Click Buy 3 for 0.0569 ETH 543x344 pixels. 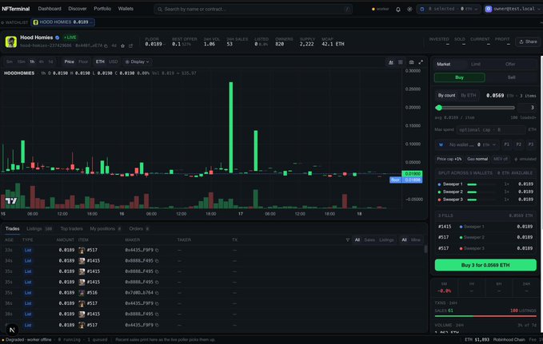click(485, 265)
